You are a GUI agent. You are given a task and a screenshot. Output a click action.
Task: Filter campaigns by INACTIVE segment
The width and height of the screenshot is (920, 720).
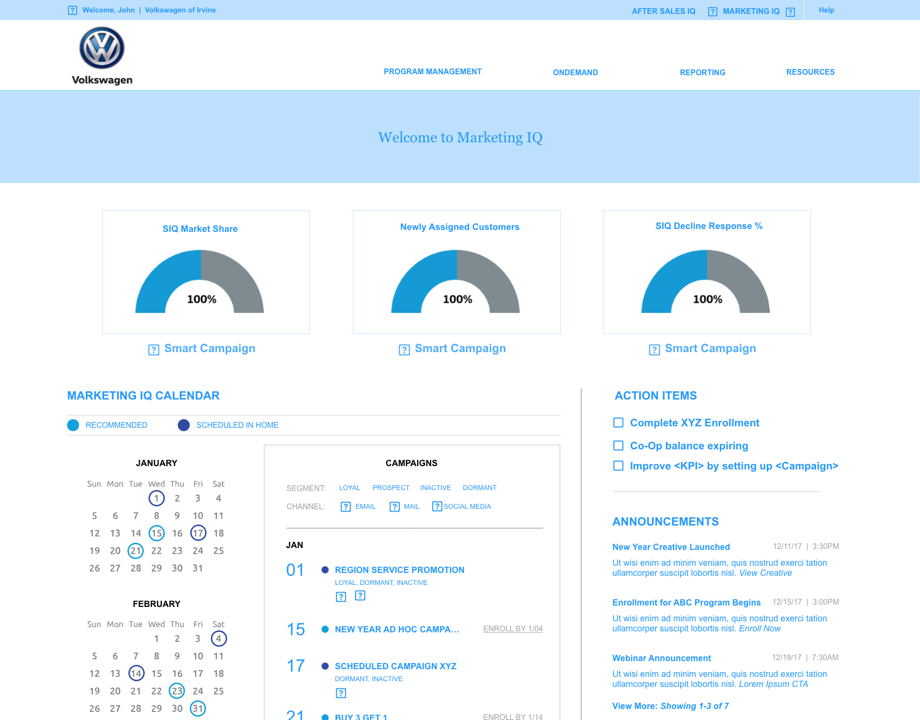436,488
